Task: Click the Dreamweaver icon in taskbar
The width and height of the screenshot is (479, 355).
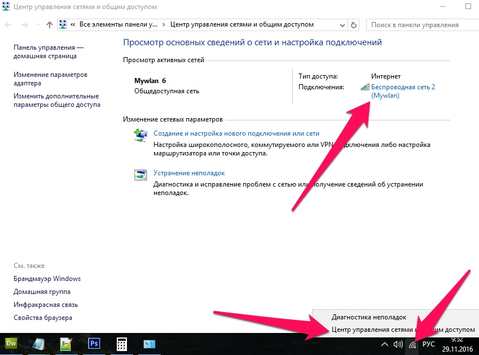Action: [x=11, y=343]
